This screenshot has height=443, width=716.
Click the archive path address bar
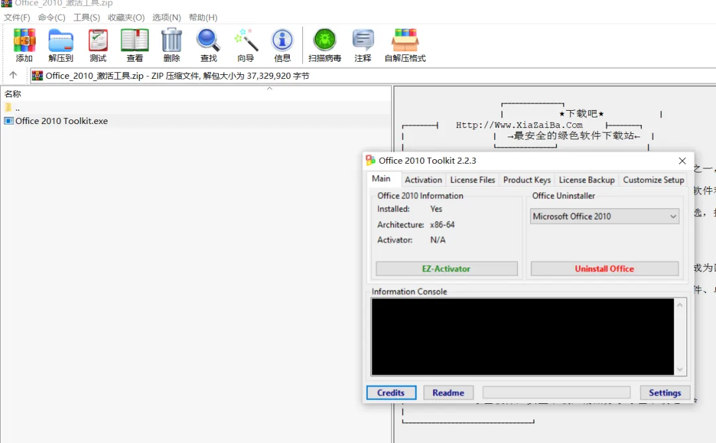tap(373, 76)
